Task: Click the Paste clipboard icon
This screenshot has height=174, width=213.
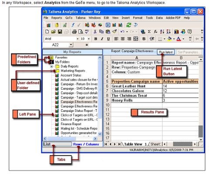Action: 108,32
